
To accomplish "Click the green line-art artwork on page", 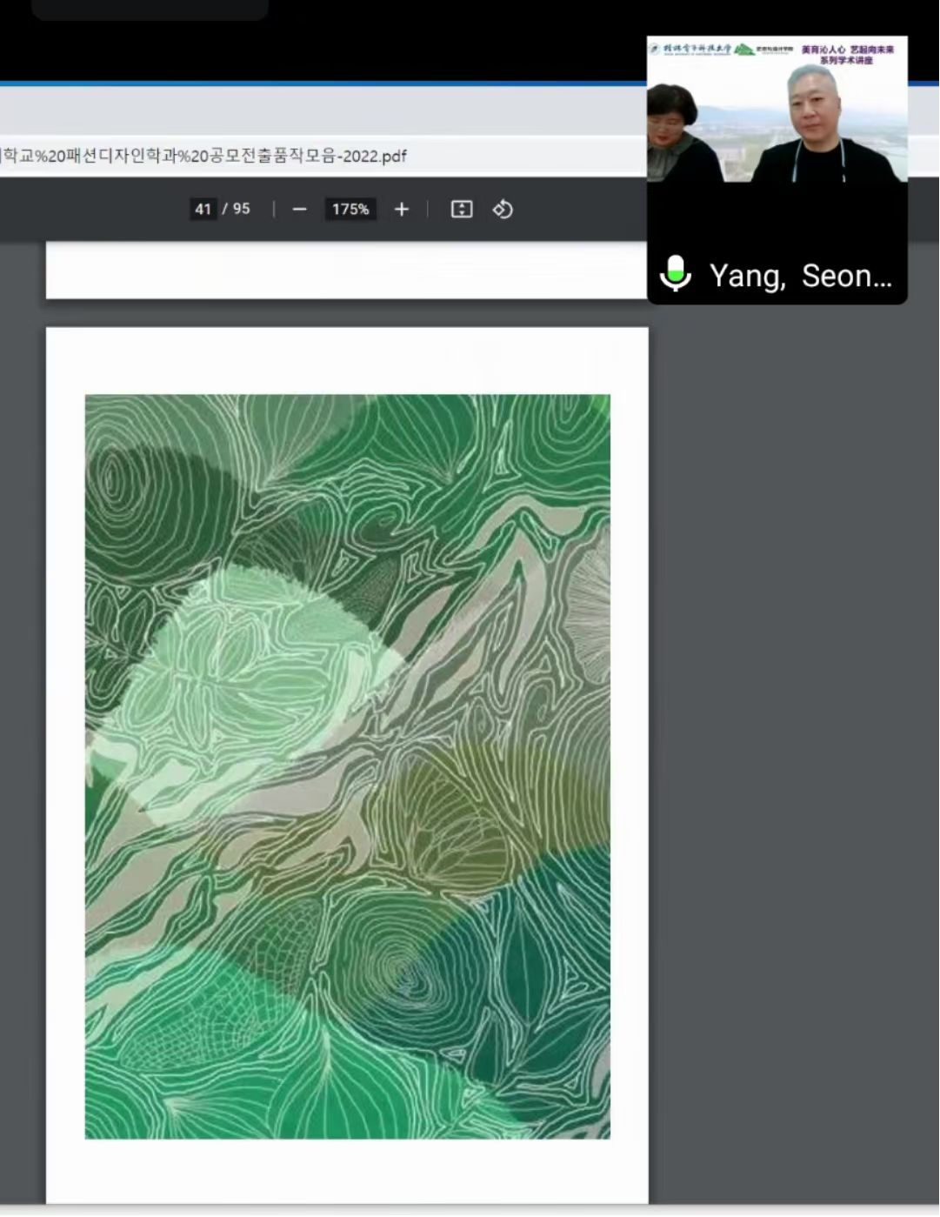I will 347,766.
